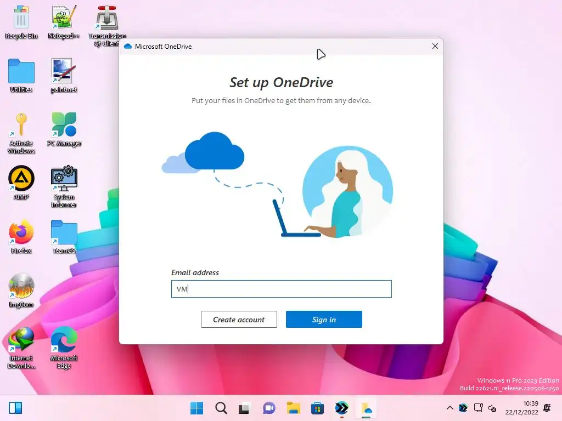The height and width of the screenshot is (421, 562).
Task: Launch Microsoft Edge desktop shortcut
Action: (x=64, y=348)
